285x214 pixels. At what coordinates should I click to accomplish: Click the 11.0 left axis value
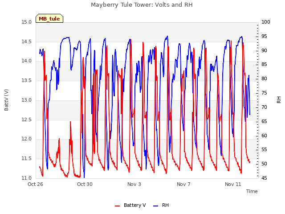27,178
